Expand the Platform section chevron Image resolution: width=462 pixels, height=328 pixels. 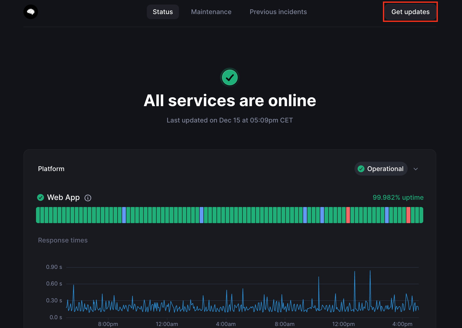(x=416, y=169)
